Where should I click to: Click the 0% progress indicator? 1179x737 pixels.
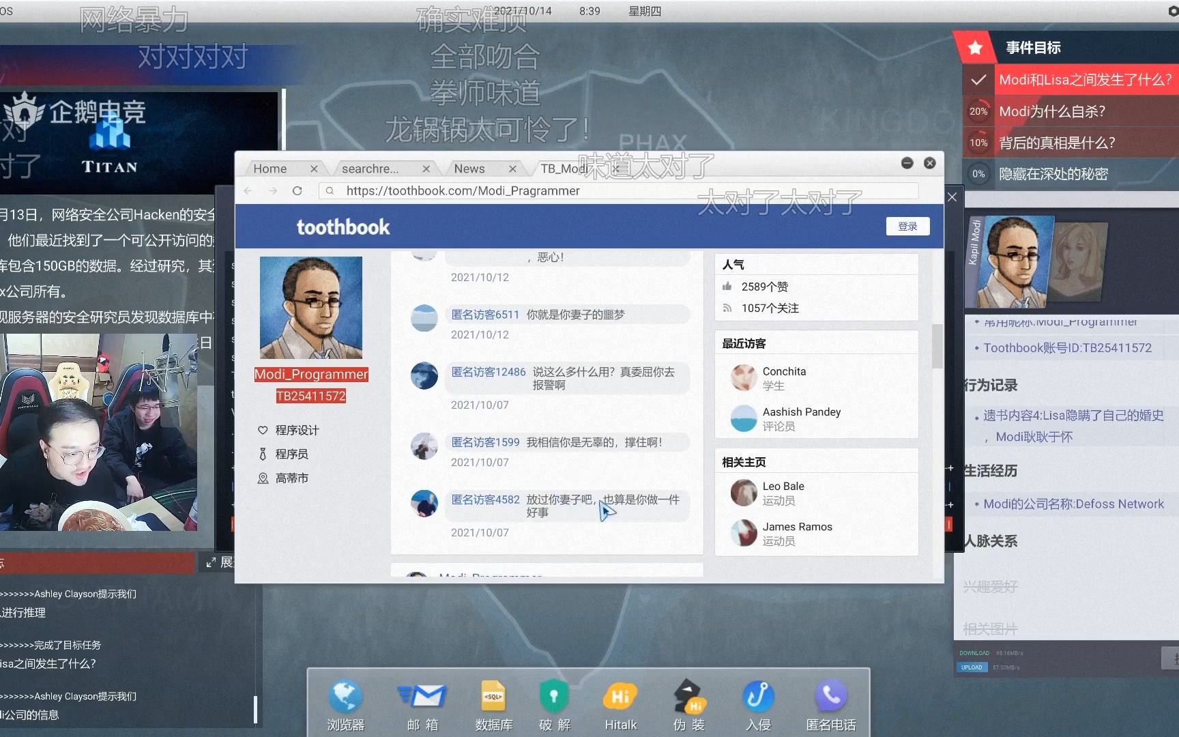tap(978, 174)
